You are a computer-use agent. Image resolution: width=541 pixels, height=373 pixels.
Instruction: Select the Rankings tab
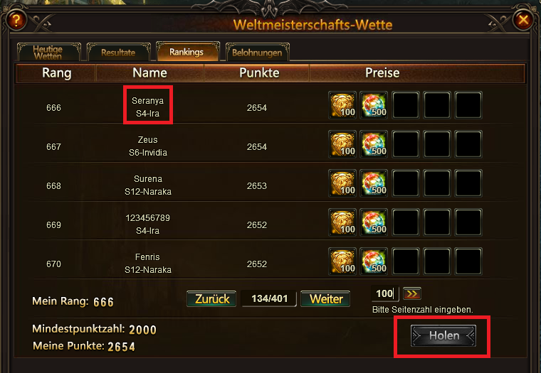click(x=187, y=52)
